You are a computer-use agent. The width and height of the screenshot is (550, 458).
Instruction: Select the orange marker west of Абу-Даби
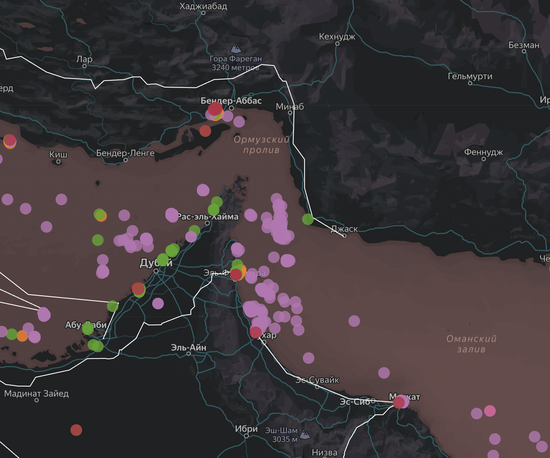click(x=22, y=336)
